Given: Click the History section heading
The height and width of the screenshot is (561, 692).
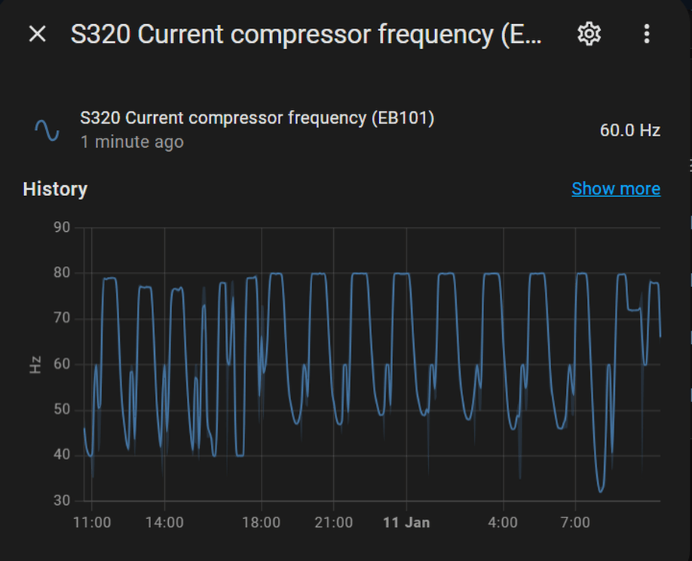Looking at the screenshot, I should tap(55, 189).
